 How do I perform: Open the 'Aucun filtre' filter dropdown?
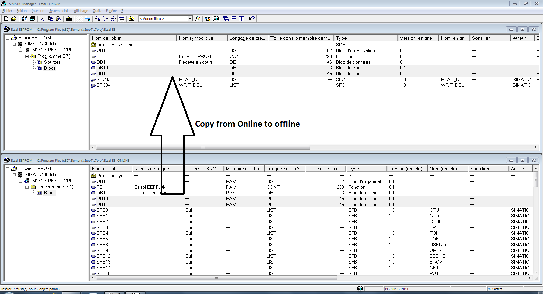190,19
